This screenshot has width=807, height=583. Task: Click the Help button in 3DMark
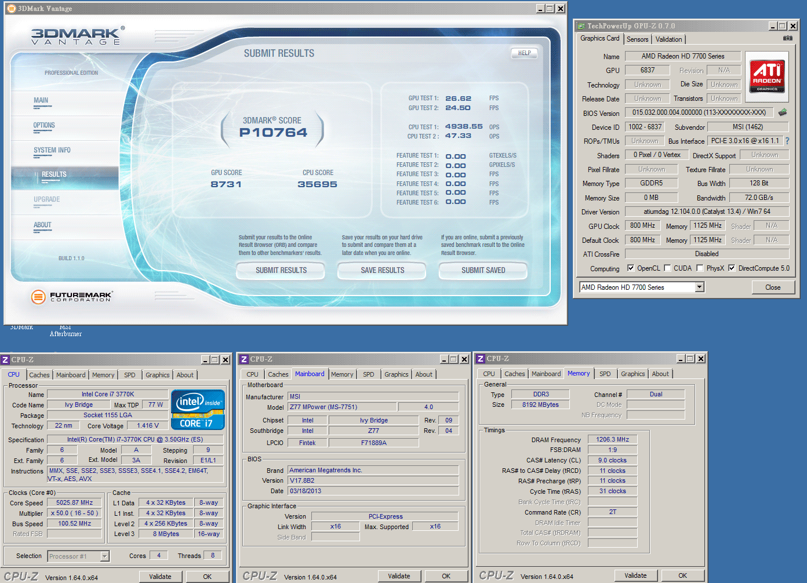pyautogui.click(x=524, y=53)
